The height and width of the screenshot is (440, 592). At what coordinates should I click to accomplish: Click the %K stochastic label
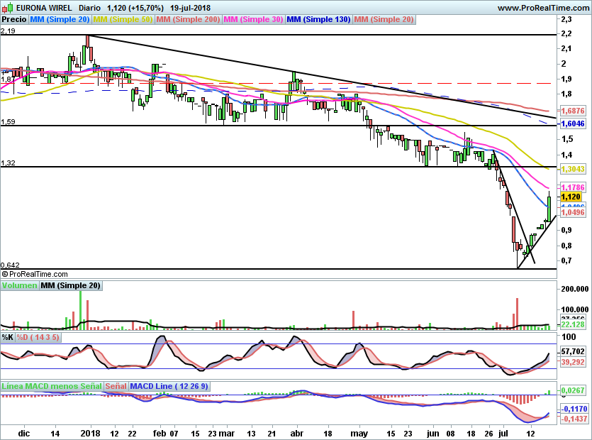tap(8, 337)
